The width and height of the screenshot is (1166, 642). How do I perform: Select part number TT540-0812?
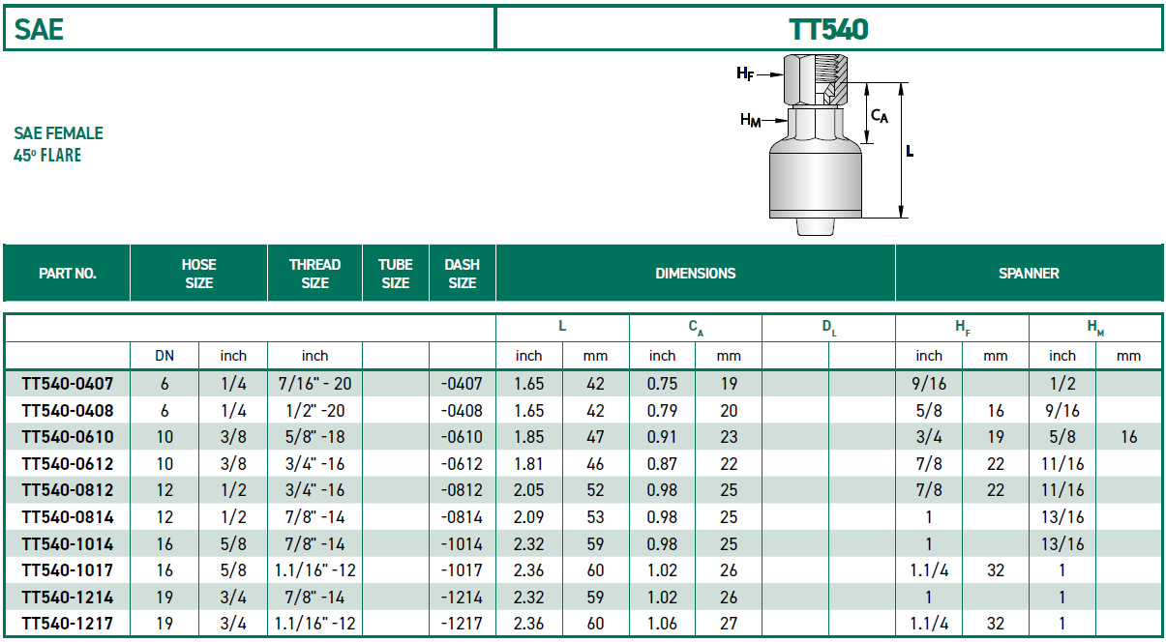click(x=68, y=490)
